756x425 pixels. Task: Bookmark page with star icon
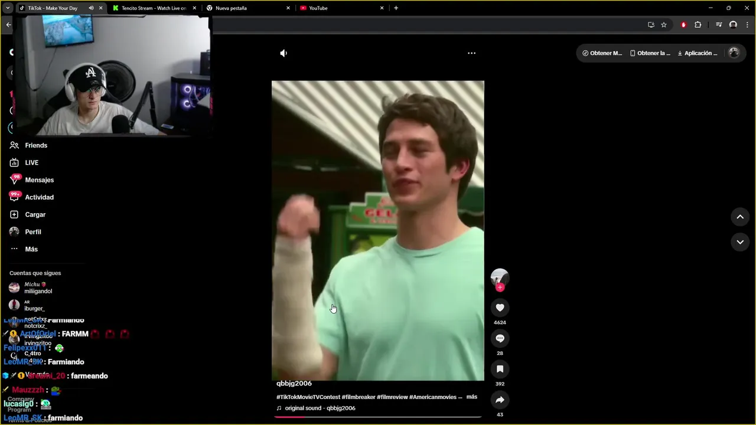(x=664, y=25)
